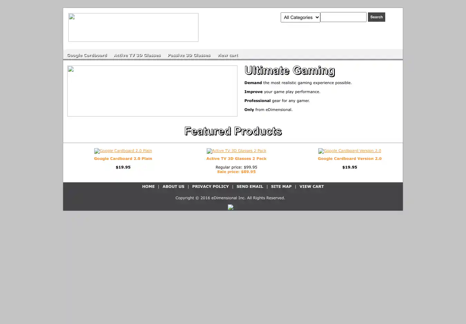This screenshot has height=324, width=466.
Task: Click the small footer badge image
Action: [231, 207]
